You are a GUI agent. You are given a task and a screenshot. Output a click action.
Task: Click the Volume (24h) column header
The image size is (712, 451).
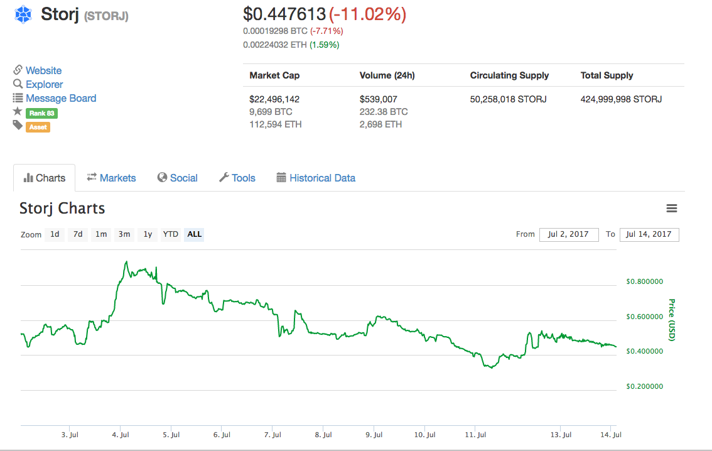click(387, 75)
